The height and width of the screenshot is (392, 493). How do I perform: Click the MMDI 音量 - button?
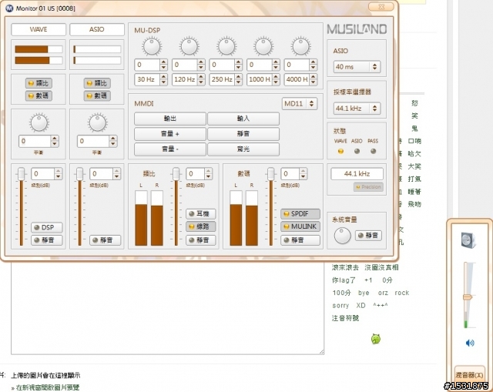[170, 149]
